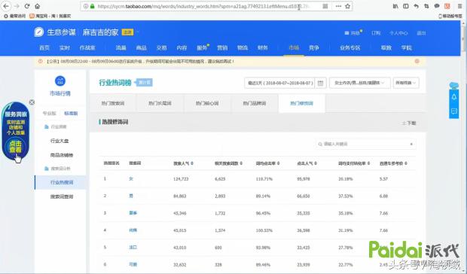Click the 行业洞察 folder icon in sidebar
The width and height of the screenshot is (467, 274).
coord(47,126)
